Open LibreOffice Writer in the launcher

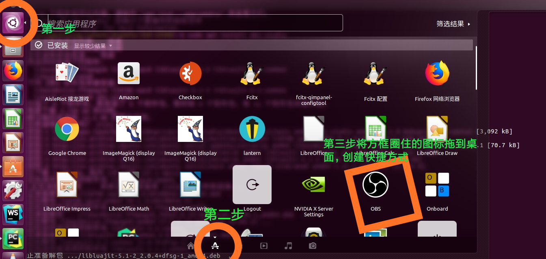13,95
